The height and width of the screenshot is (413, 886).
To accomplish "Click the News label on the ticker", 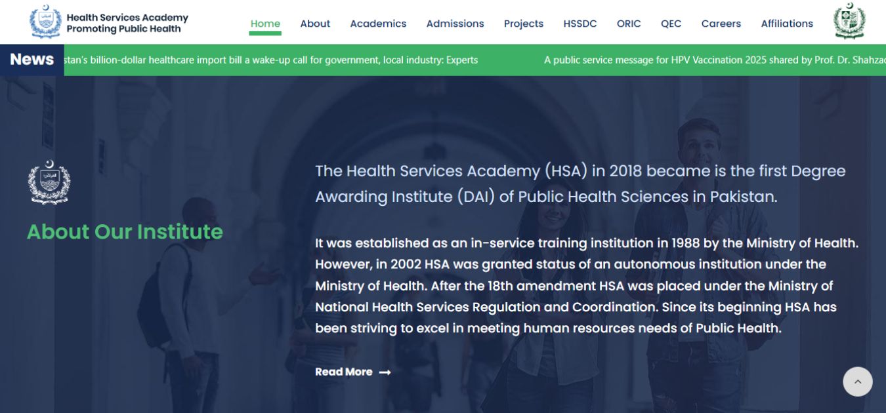I will [32, 59].
